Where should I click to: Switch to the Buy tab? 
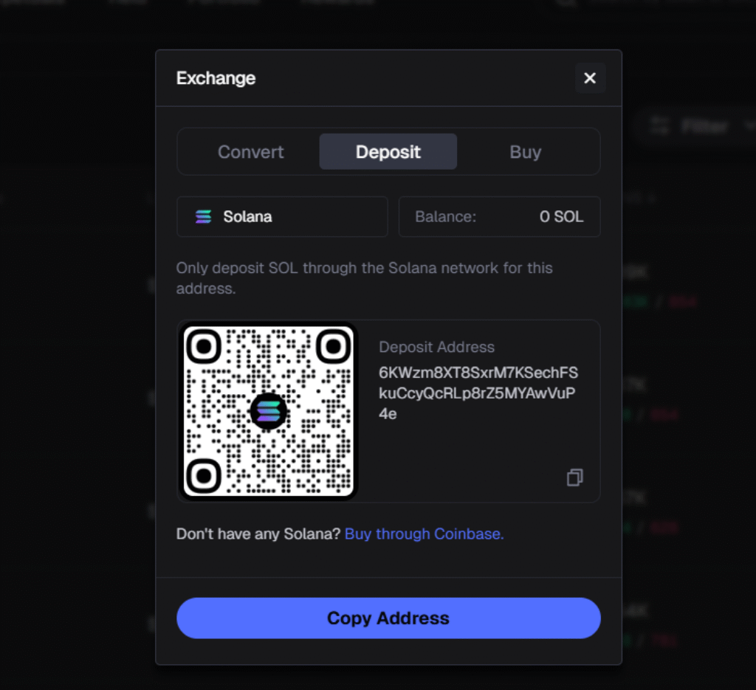pyautogui.click(x=525, y=151)
